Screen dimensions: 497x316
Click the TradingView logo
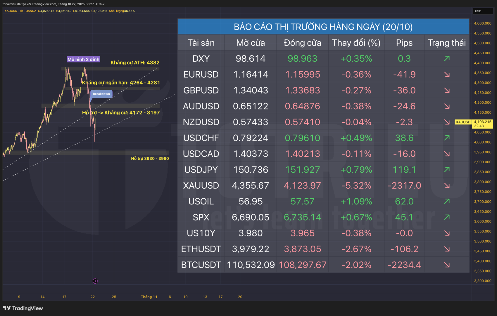[23, 308]
